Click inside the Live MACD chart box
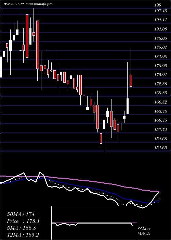 [94, 223]
